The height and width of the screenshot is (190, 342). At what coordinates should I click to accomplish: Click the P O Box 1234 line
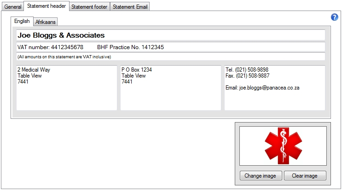137,70
